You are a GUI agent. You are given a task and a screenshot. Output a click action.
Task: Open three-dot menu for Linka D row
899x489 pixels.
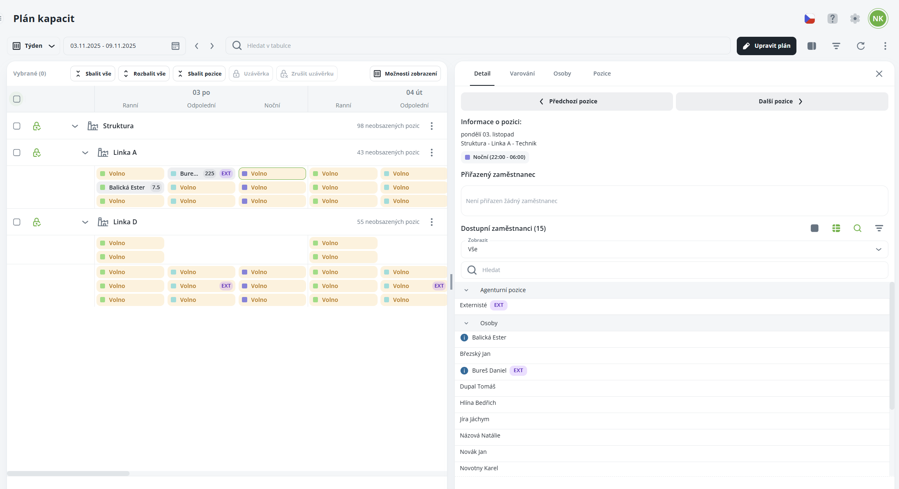coord(432,222)
